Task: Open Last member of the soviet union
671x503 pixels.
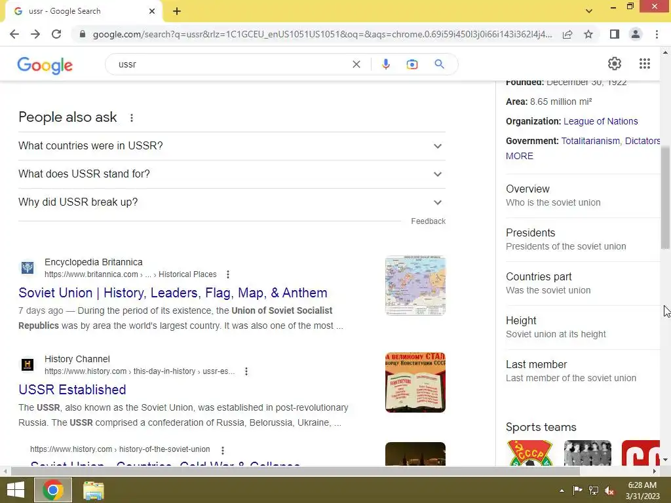Action: 583,371
